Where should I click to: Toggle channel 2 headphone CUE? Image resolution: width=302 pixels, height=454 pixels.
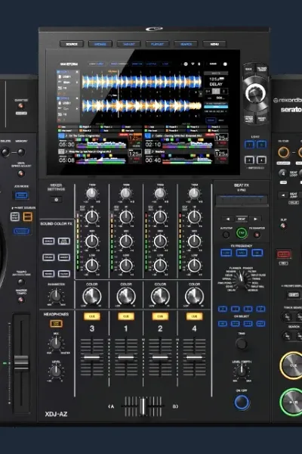(160, 316)
